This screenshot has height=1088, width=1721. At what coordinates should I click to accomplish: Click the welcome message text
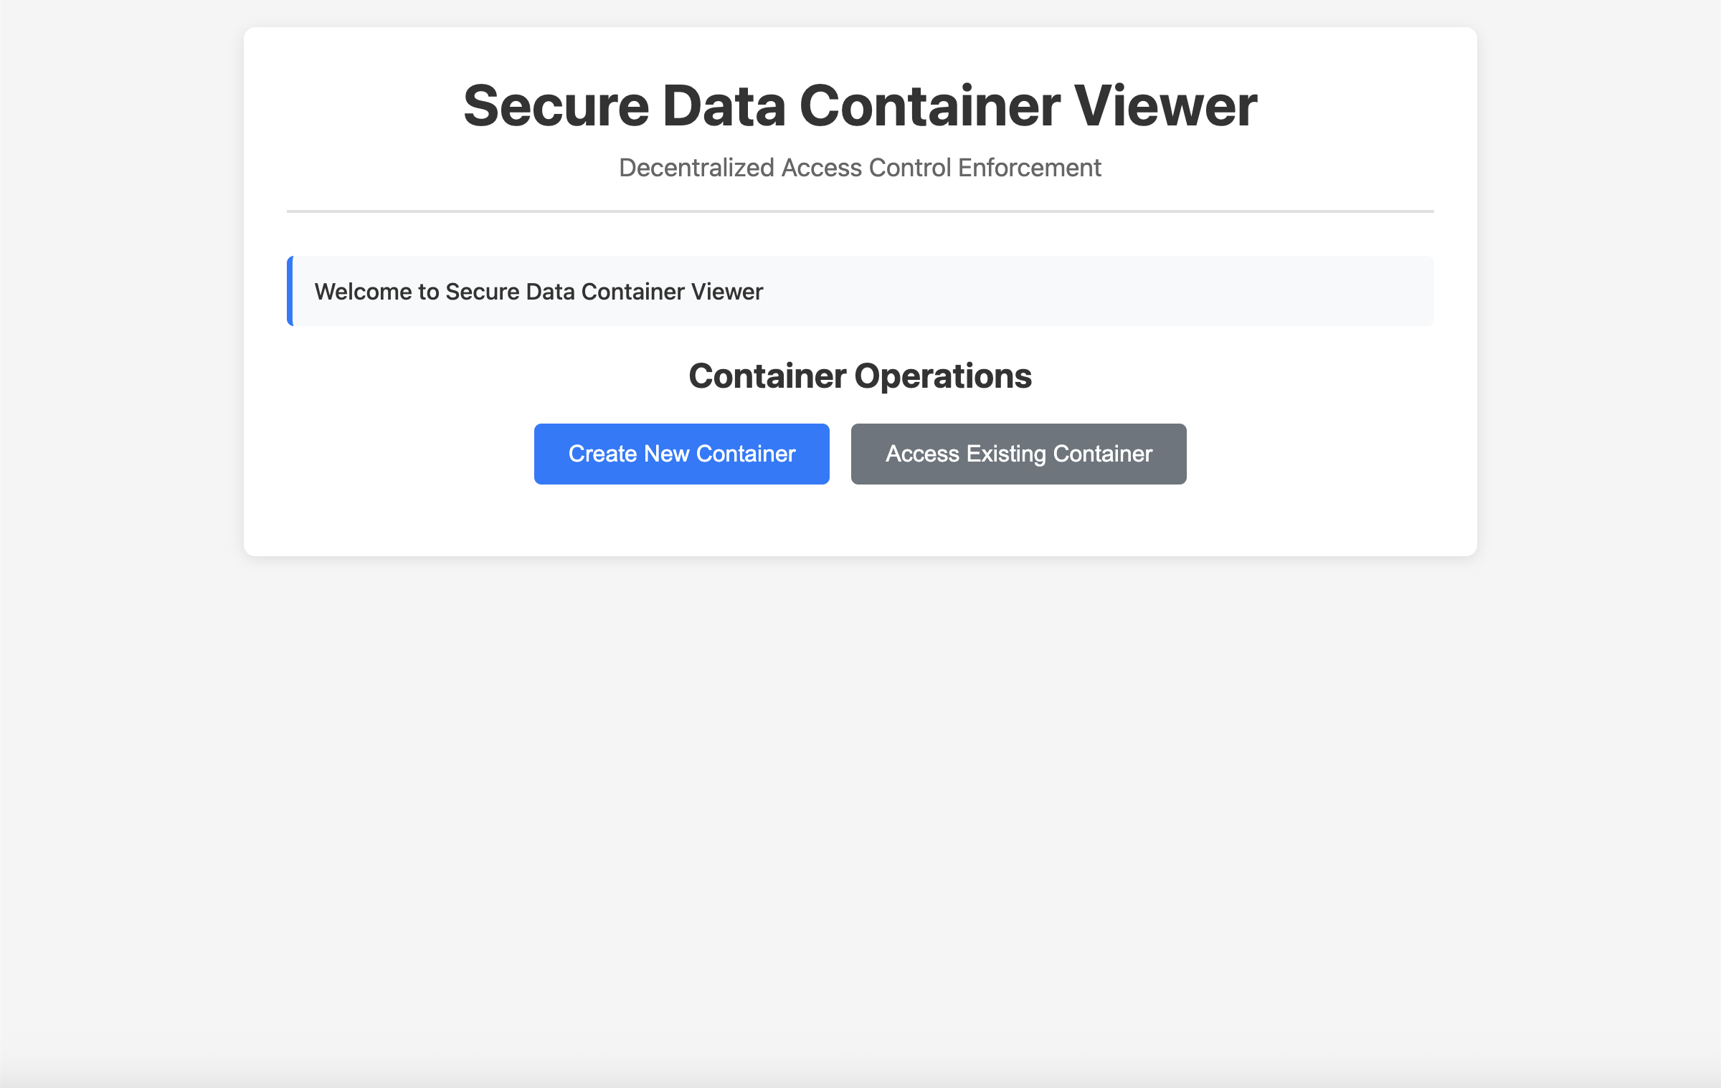pos(539,292)
